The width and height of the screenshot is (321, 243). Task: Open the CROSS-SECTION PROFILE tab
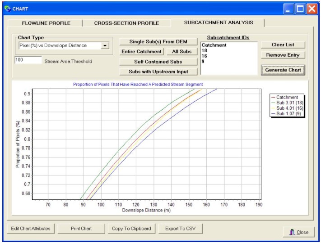[x=126, y=23]
